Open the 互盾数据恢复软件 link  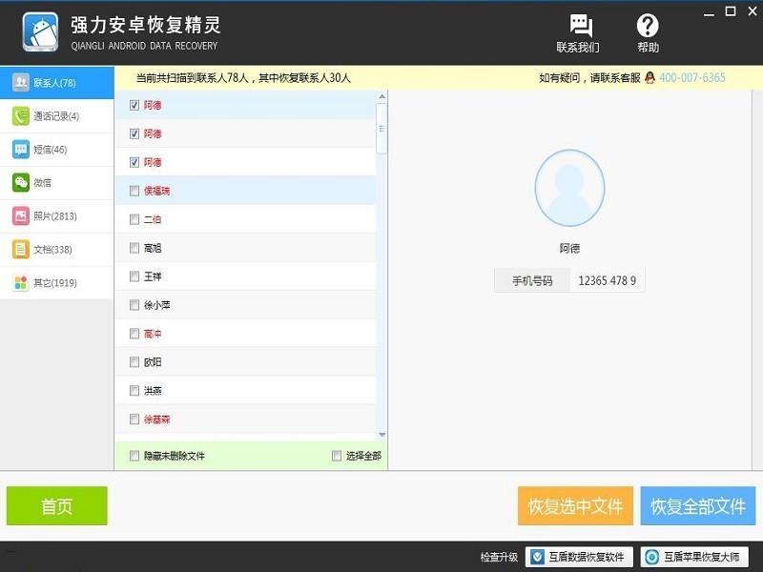click(579, 557)
